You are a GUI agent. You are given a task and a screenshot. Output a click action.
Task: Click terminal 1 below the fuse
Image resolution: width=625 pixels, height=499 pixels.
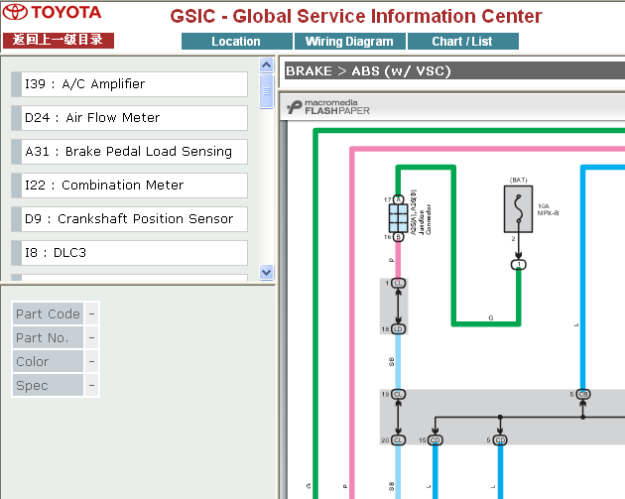pos(519,265)
